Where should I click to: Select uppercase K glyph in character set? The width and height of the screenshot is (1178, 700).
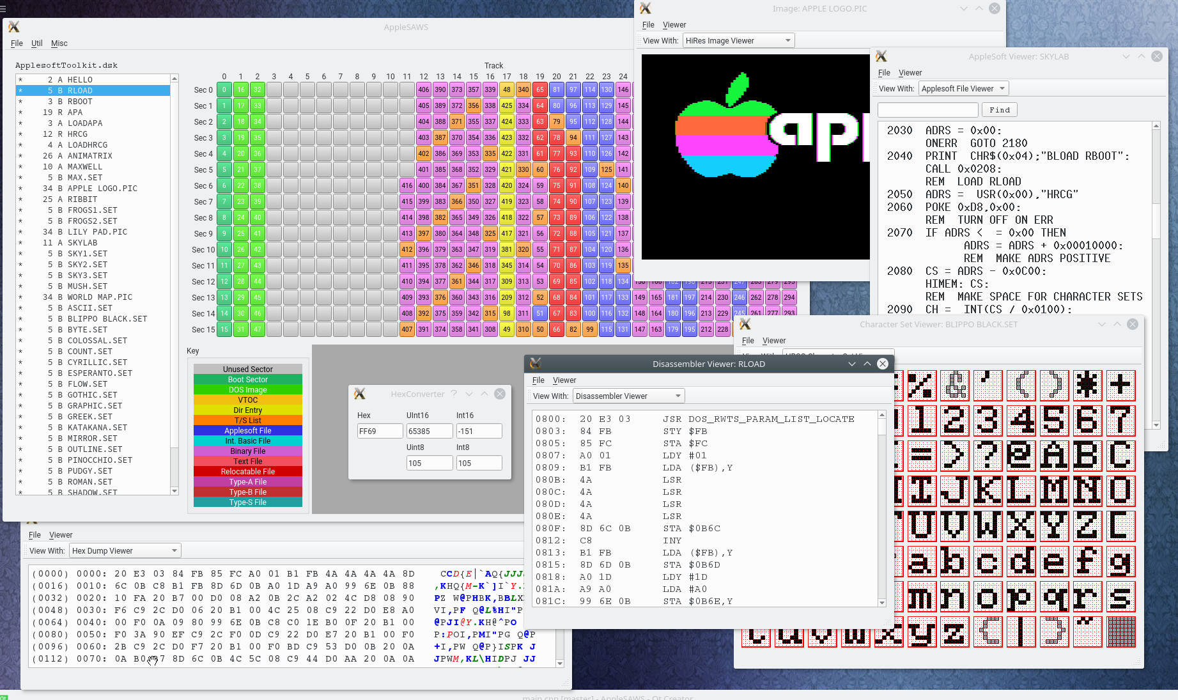click(988, 491)
